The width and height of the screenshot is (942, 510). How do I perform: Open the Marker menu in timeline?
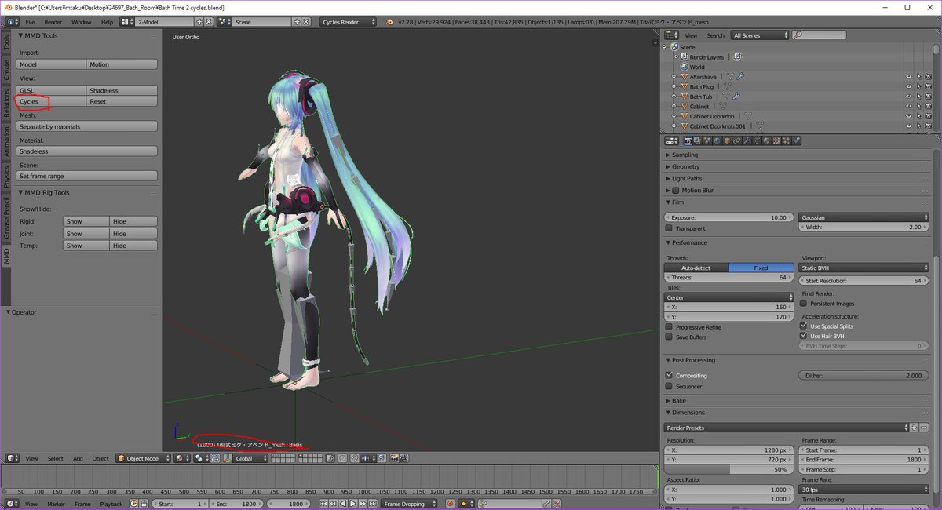pyautogui.click(x=56, y=504)
